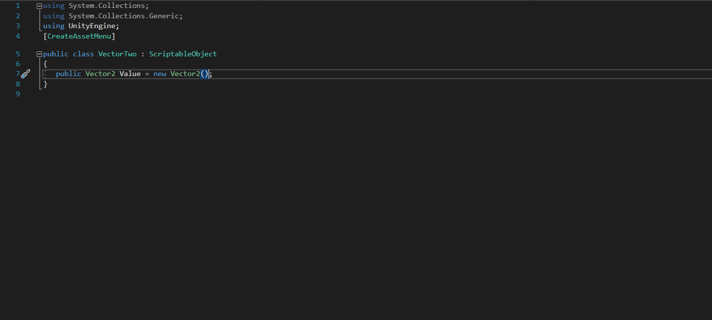
Task: Click the VectorTwo class name
Action: point(117,53)
